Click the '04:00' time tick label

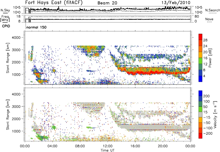tap(52, 146)
